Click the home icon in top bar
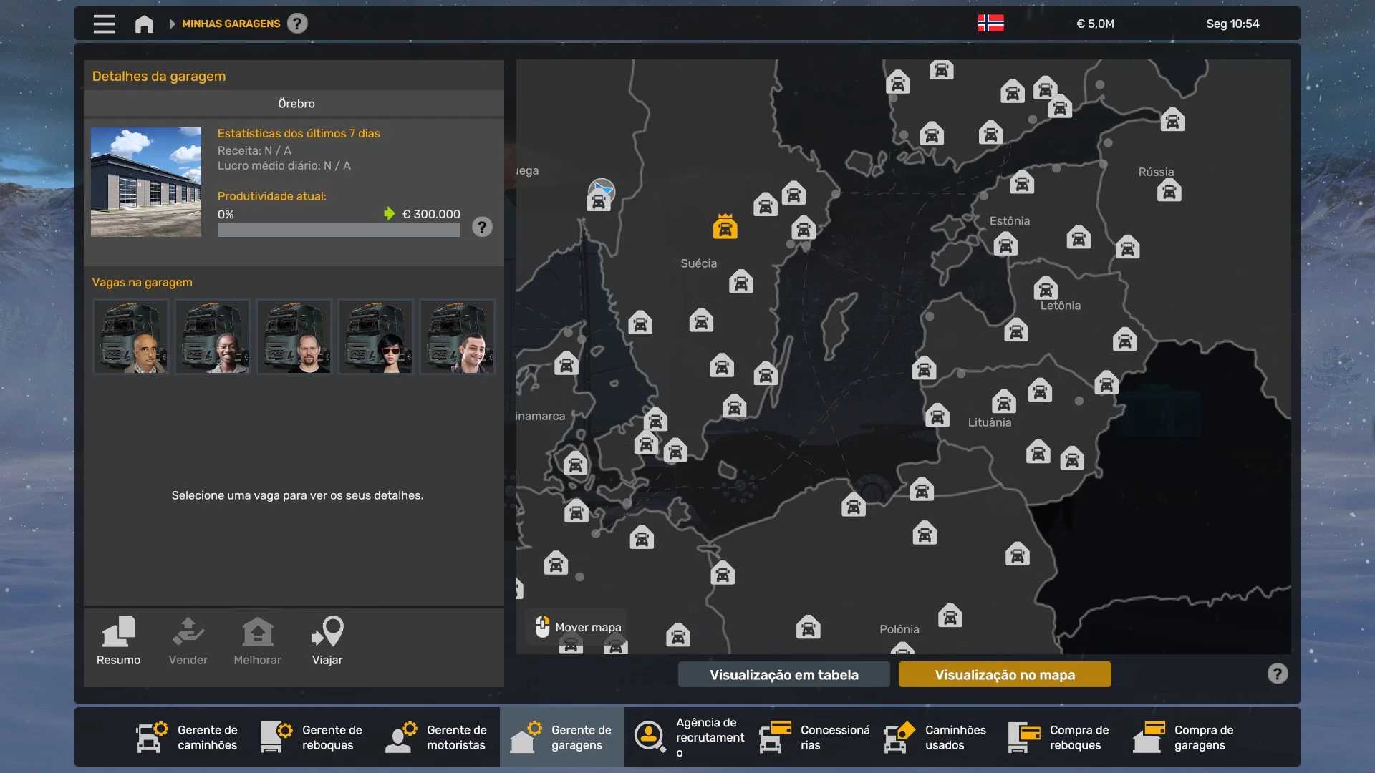This screenshot has height=773, width=1375. (x=144, y=24)
